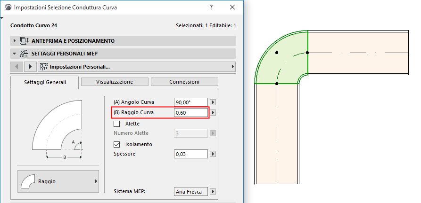
Task: Click the Raggio curve shape icon
Action: click(29, 181)
